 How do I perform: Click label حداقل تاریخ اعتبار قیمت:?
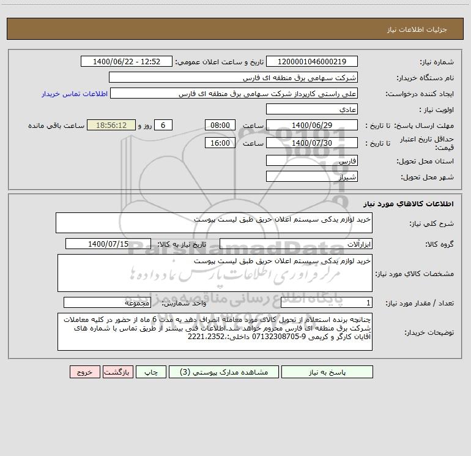(427, 143)
